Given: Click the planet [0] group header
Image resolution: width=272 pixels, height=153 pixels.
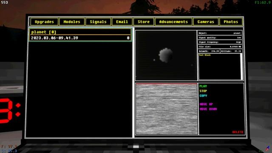Looking at the screenshot, I should [x=80, y=32].
